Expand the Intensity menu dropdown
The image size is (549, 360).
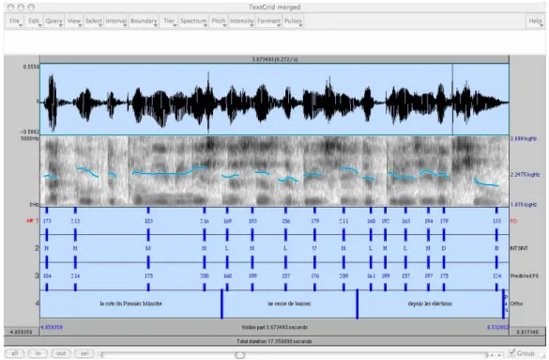[x=241, y=21]
